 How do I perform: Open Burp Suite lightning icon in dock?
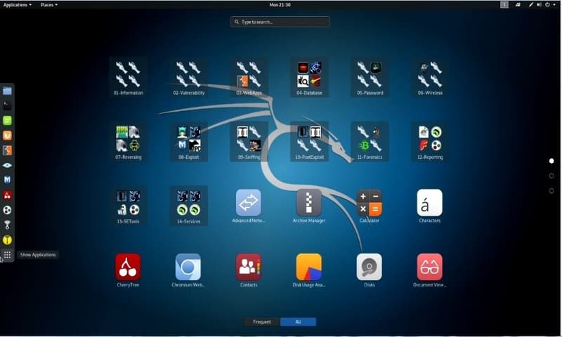click(7, 150)
